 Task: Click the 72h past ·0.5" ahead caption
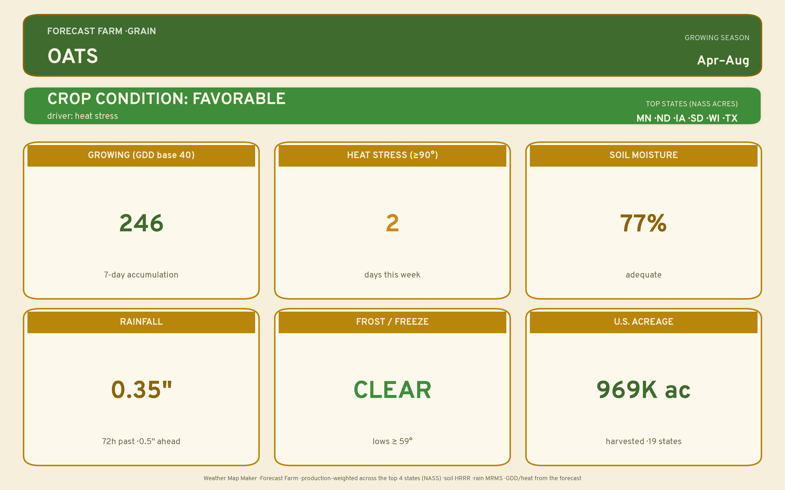pyautogui.click(x=141, y=441)
